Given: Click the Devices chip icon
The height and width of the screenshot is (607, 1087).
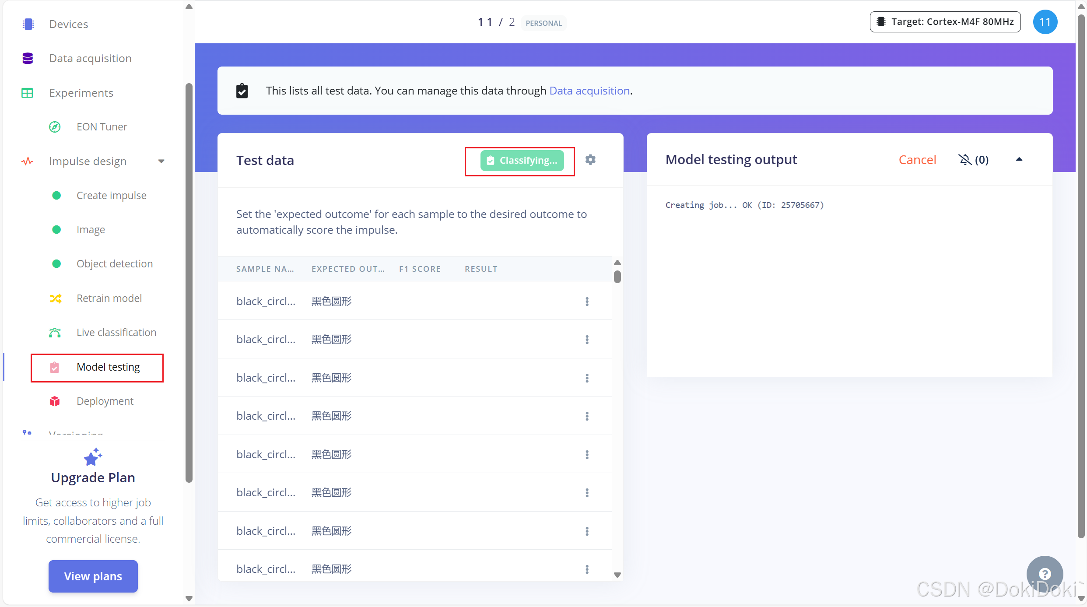Looking at the screenshot, I should (x=28, y=24).
